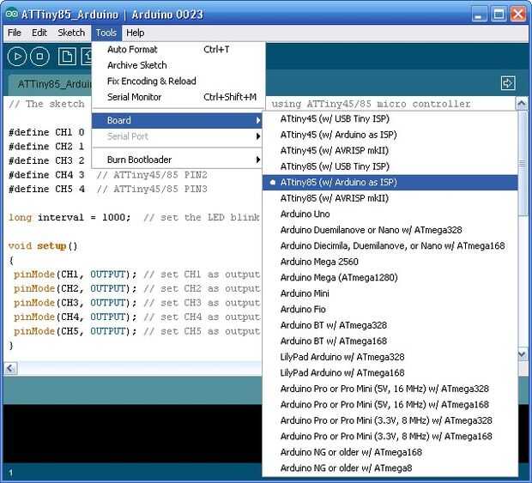Click the 'pinMode(CH1, OUTPUT);' line
The image size is (532, 483).
click(x=75, y=274)
